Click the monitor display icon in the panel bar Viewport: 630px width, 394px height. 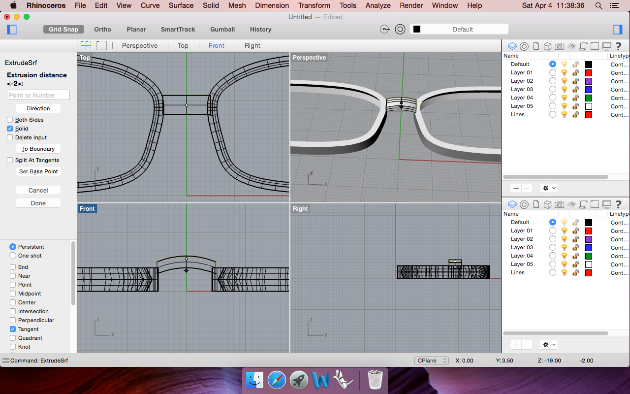tap(607, 46)
